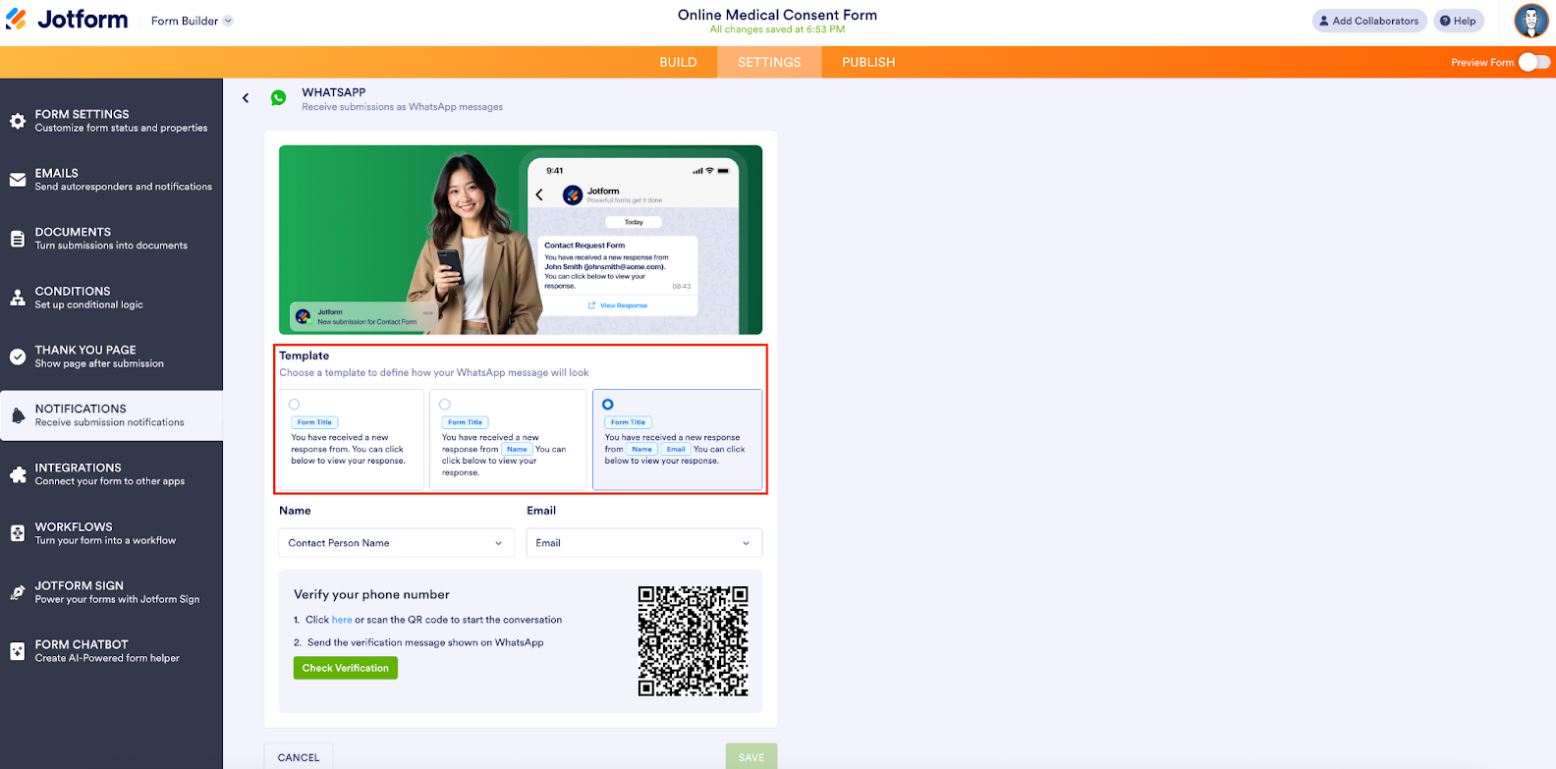The height and width of the screenshot is (769, 1556).
Task: Click the WhatsApp logo icon
Action: [x=279, y=98]
